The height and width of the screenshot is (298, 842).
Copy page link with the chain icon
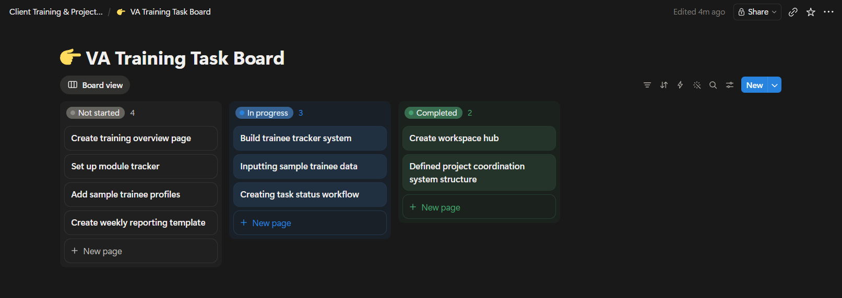pyautogui.click(x=793, y=12)
